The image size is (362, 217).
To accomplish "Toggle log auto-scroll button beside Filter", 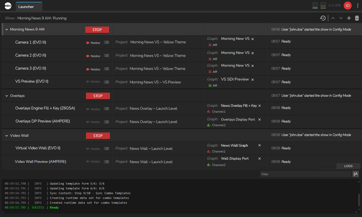I will 355,174.
